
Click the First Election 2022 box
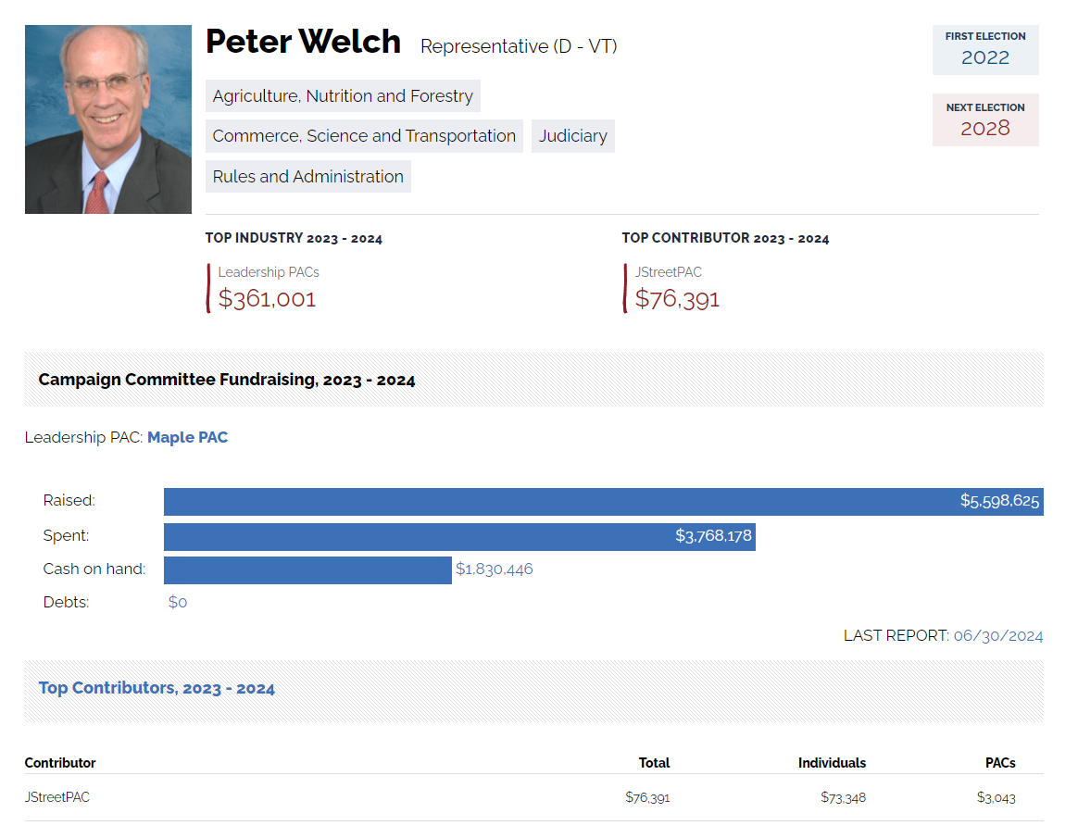[x=984, y=50]
